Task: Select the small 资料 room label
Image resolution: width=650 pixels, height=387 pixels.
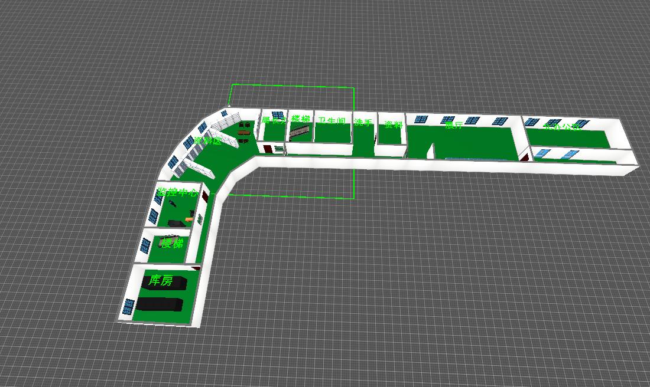Action: [x=393, y=124]
